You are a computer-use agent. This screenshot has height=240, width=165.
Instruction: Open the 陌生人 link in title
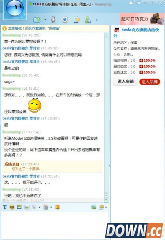click(x=85, y=4)
